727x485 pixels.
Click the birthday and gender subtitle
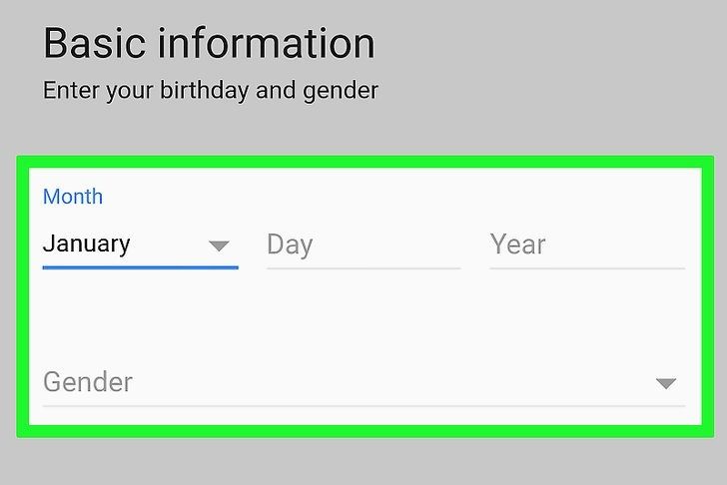tap(210, 91)
